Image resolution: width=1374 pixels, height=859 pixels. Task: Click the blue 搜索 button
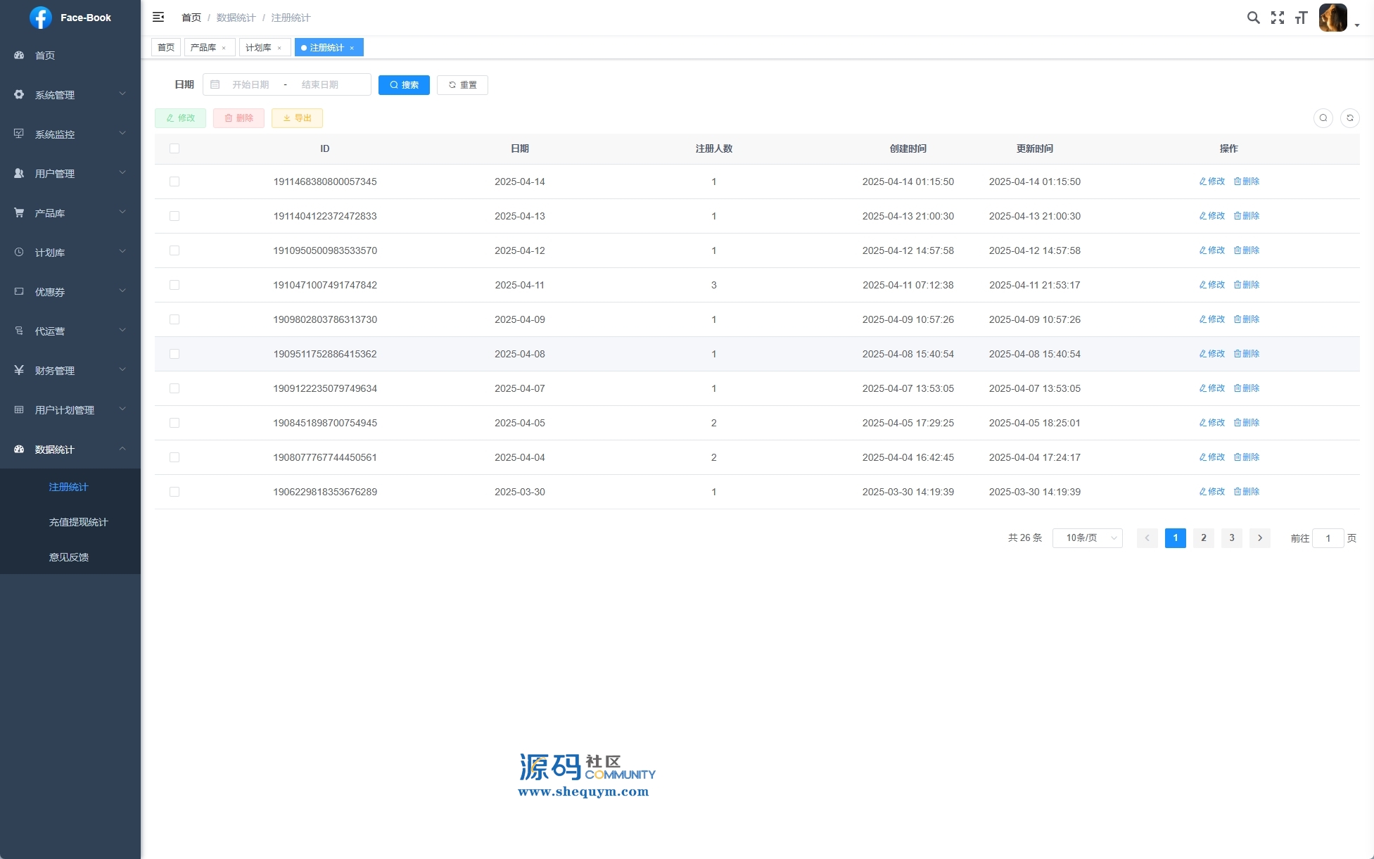tap(404, 85)
